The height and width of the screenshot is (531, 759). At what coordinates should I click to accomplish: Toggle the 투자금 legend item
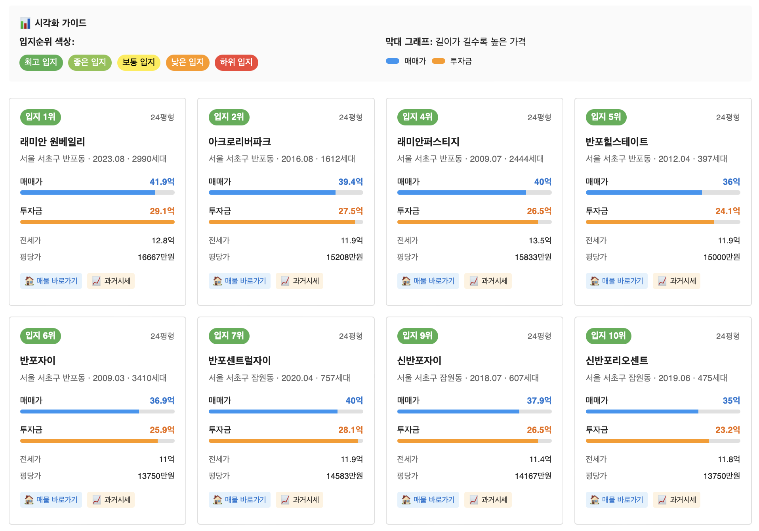click(x=452, y=61)
